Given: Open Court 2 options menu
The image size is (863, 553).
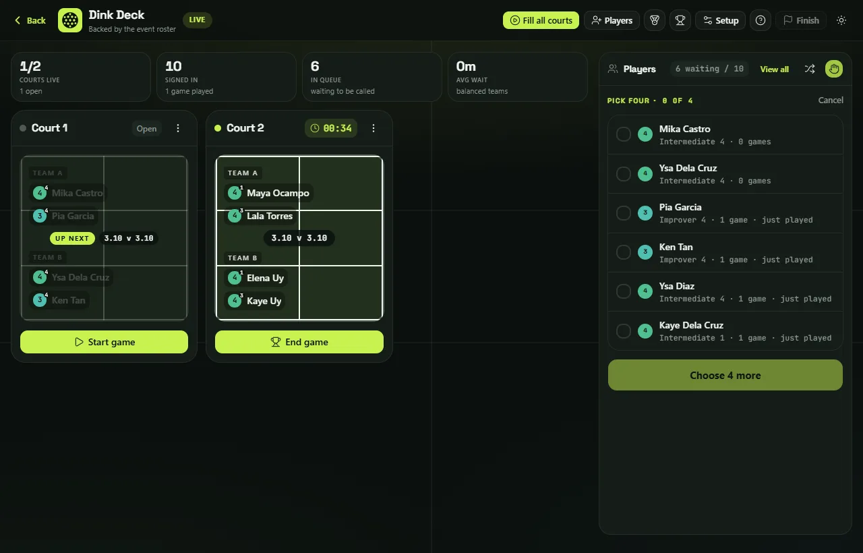Looking at the screenshot, I should (374, 128).
